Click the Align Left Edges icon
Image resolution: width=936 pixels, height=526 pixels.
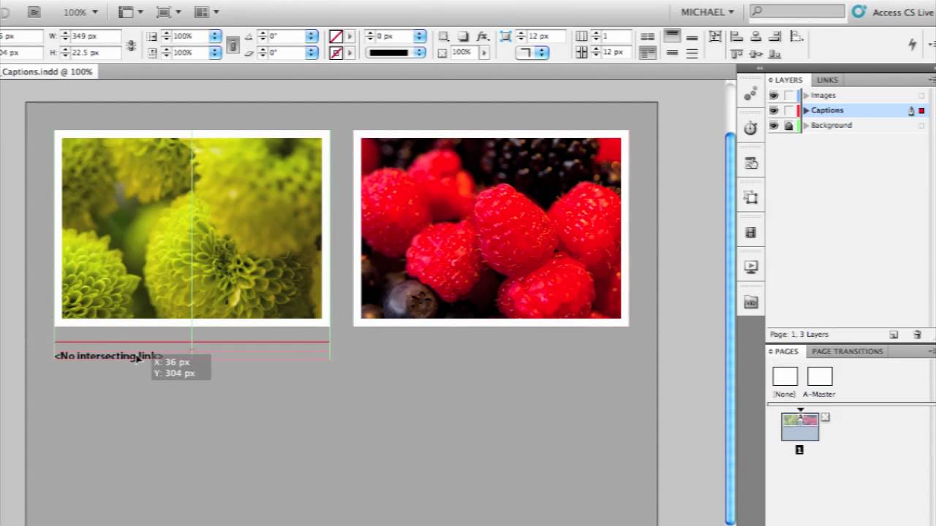click(x=736, y=37)
